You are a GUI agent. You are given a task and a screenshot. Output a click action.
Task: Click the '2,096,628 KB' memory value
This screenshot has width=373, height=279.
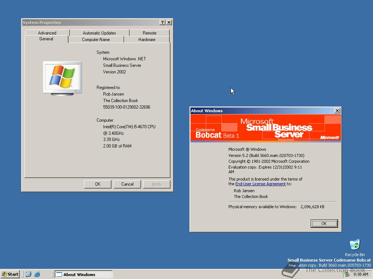312,207
